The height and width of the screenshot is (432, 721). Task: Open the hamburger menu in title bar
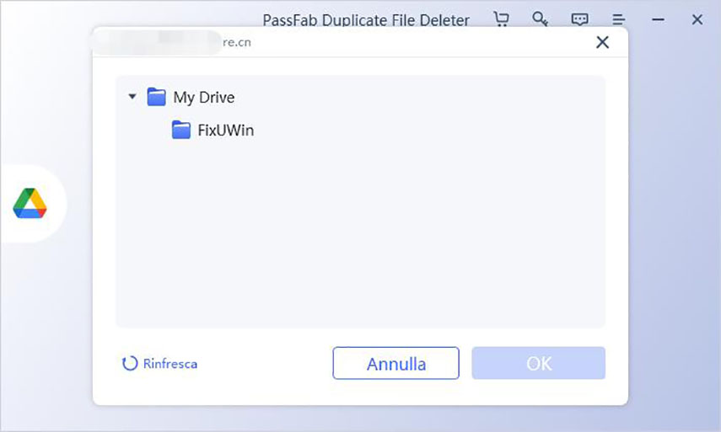[618, 19]
